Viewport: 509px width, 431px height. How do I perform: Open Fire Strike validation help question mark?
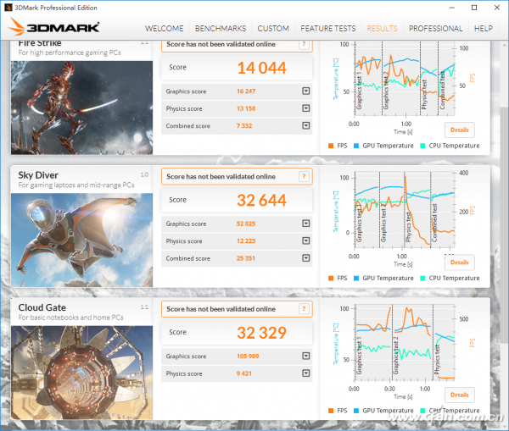click(304, 44)
